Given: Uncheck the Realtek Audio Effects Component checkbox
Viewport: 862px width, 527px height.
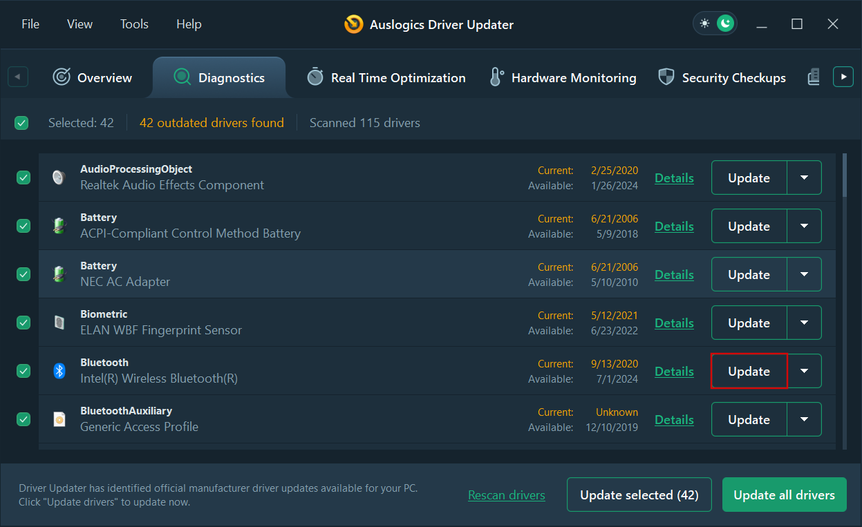Looking at the screenshot, I should point(24,178).
